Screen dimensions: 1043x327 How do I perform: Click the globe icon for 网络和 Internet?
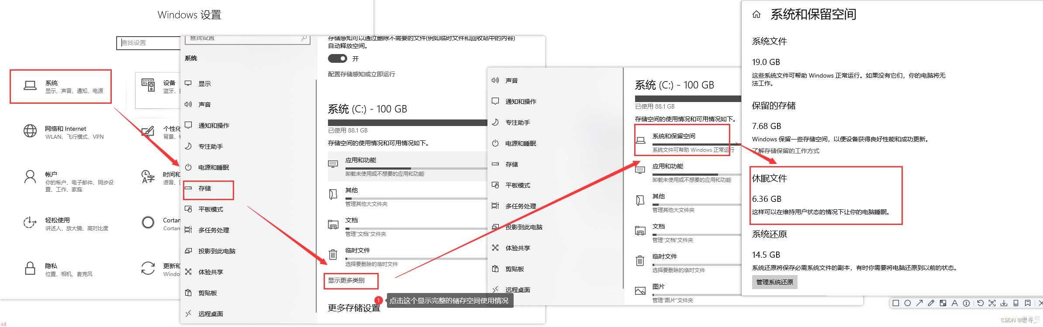(x=30, y=131)
